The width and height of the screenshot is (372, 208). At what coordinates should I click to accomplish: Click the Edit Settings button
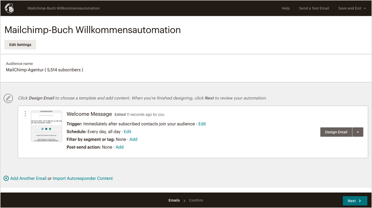coord(20,45)
